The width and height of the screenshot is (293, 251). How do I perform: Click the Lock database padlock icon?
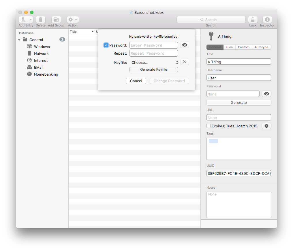pyautogui.click(x=253, y=20)
